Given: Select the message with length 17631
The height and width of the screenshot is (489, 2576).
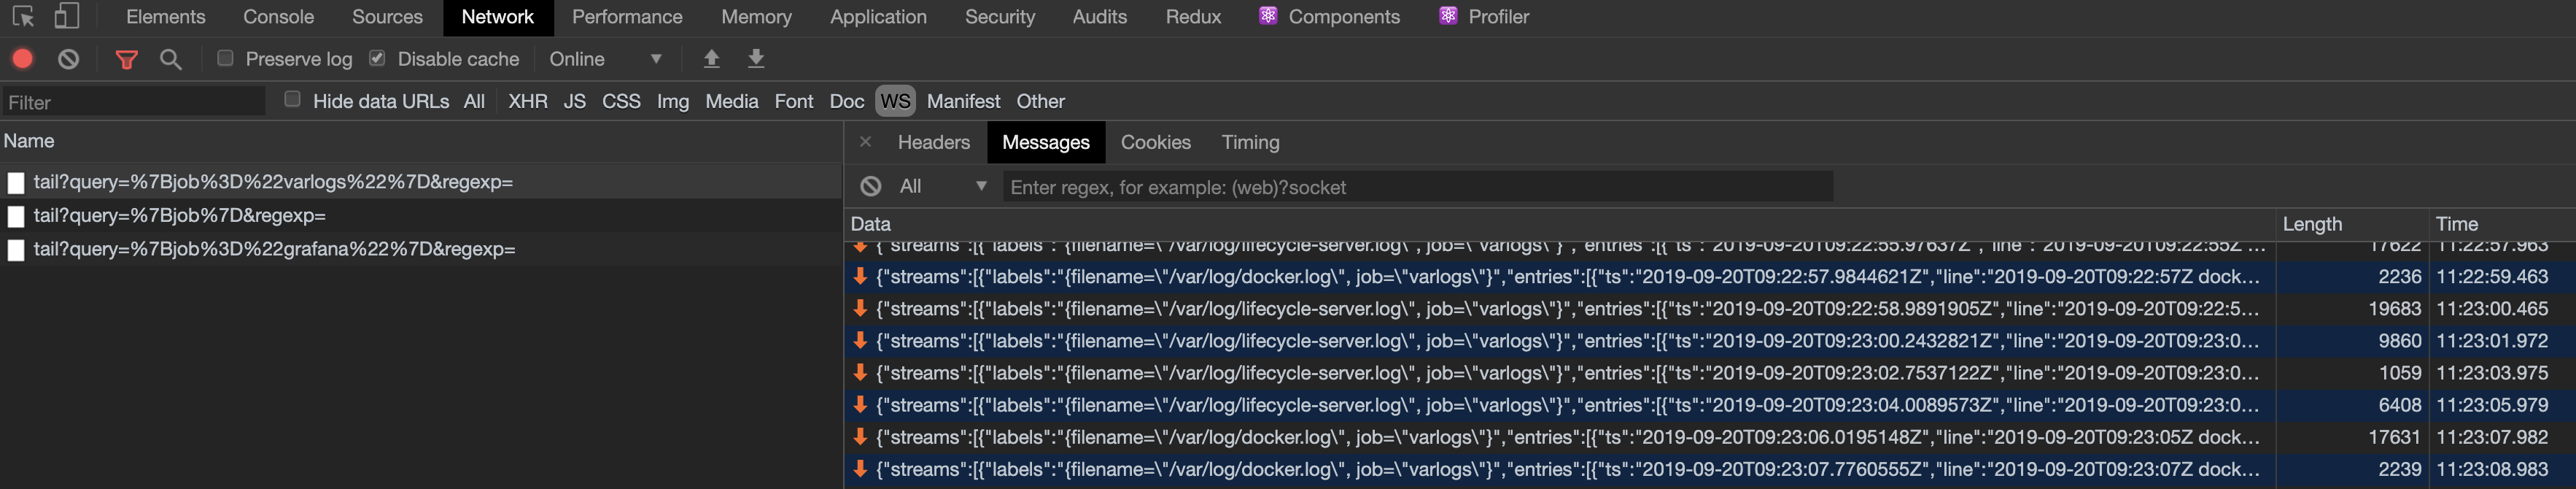Looking at the screenshot, I should pyautogui.click(x=1710, y=436).
